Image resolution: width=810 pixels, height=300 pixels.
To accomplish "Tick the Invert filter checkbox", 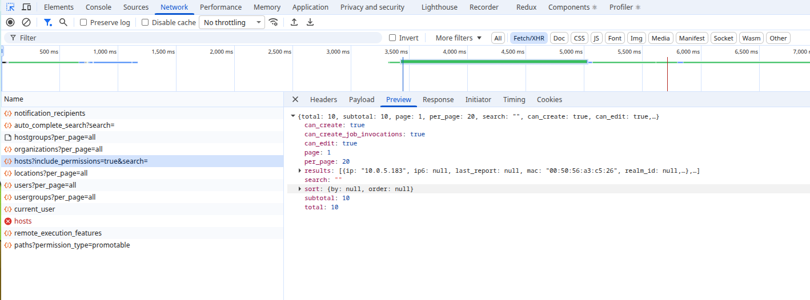I will [x=392, y=38].
